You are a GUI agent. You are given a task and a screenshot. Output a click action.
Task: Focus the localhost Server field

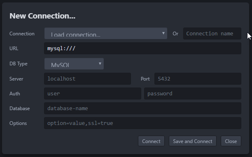tap(87, 79)
